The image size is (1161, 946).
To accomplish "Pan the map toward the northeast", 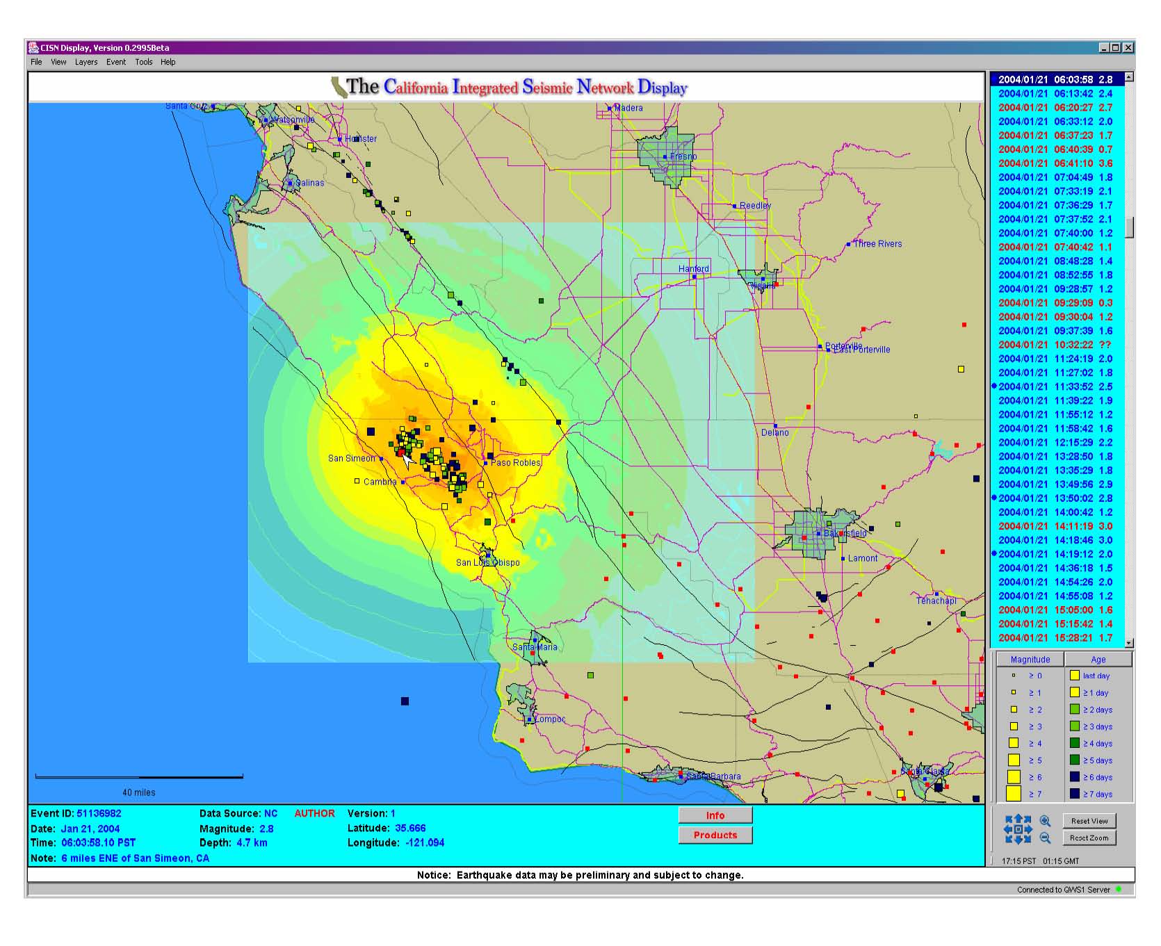I will click(x=1028, y=819).
